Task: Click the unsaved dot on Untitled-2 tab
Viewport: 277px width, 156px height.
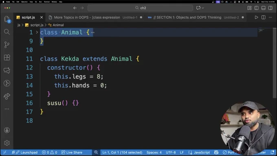Action: click(x=243, y=17)
